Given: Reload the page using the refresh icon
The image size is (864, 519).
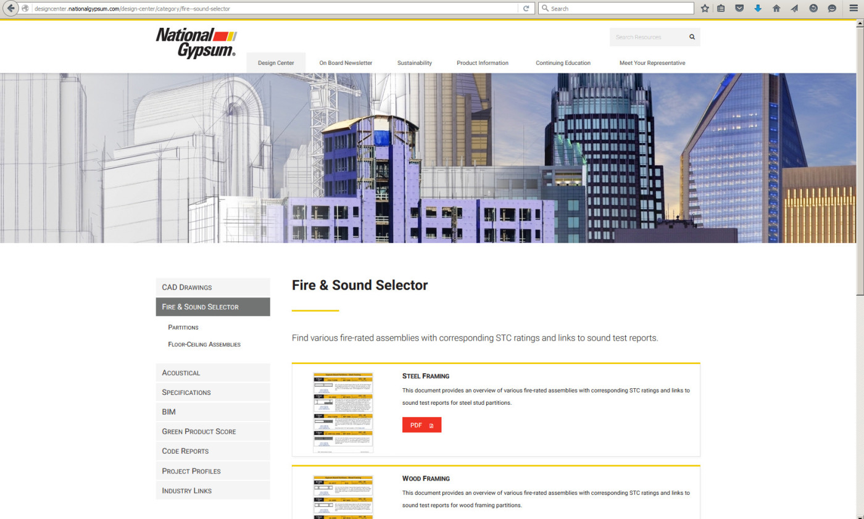Looking at the screenshot, I should pos(525,8).
